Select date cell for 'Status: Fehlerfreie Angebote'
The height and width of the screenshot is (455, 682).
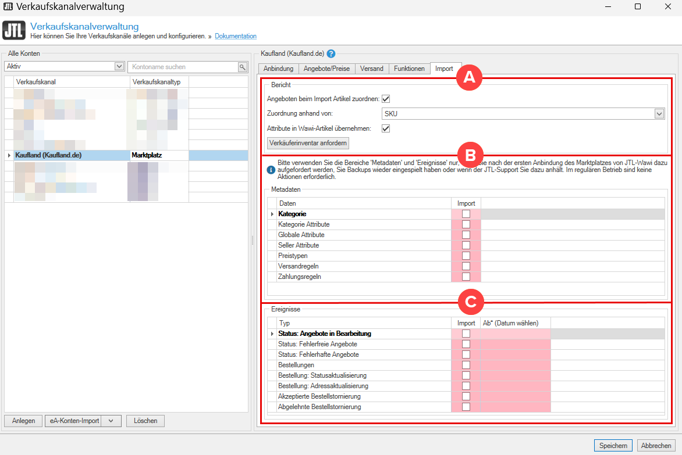(515, 344)
